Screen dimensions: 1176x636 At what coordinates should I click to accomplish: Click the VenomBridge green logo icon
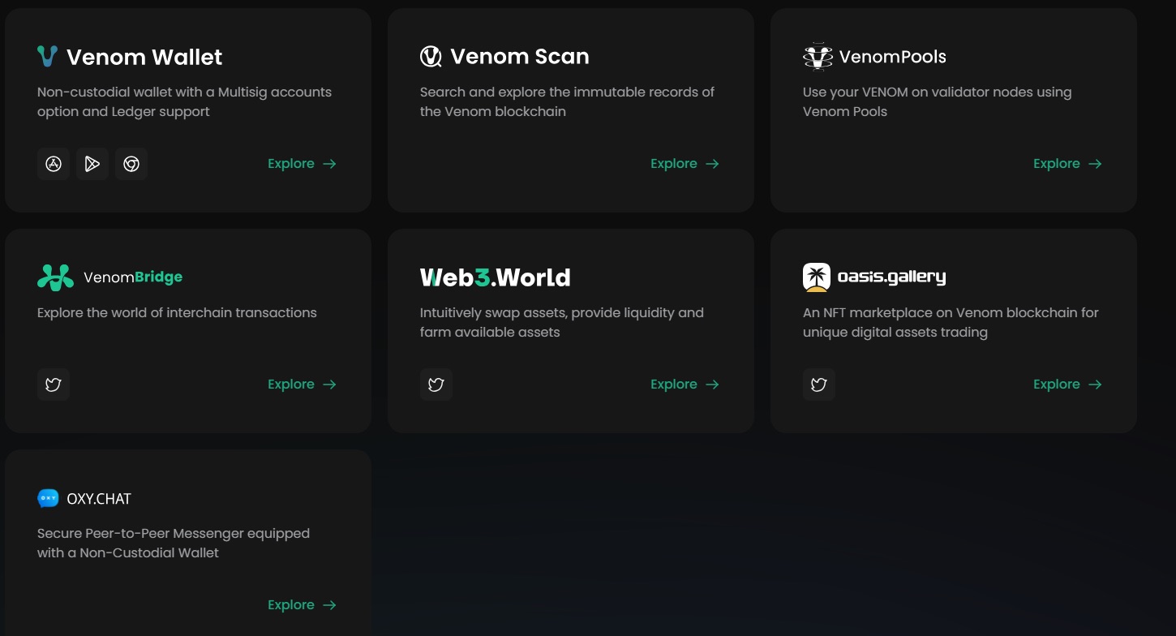(55, 277)
